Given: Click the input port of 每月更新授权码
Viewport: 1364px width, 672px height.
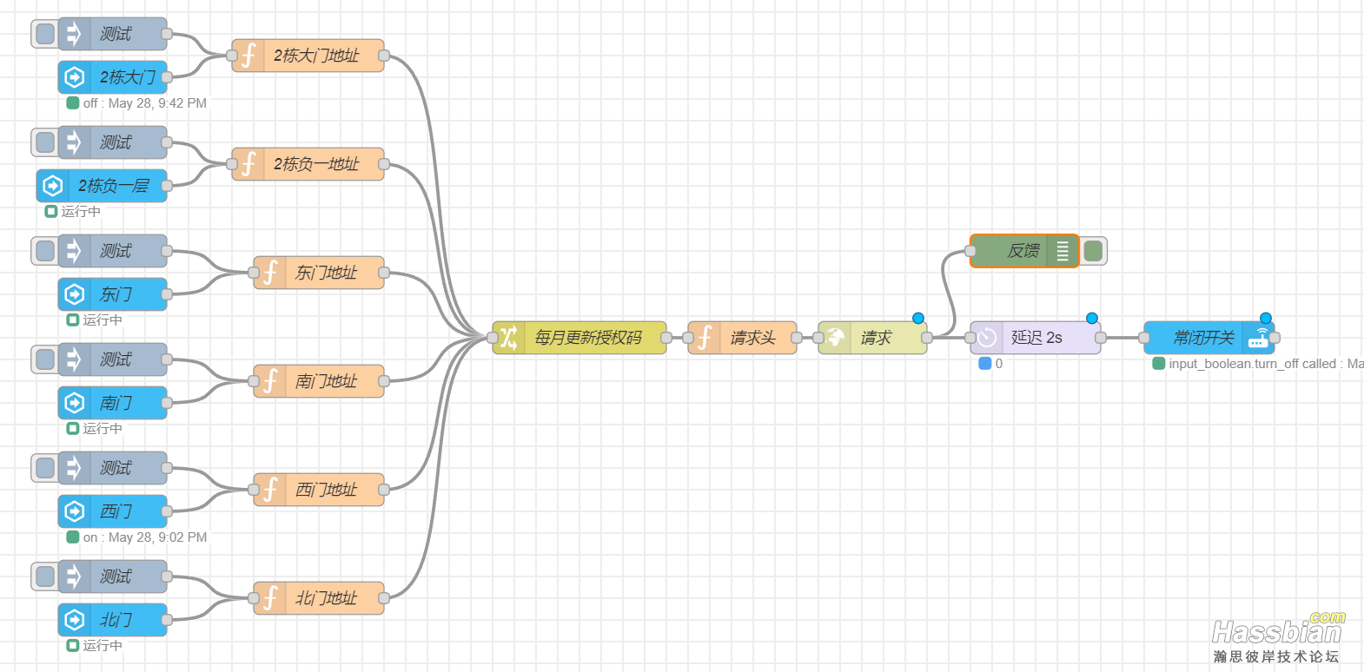Looking at the screenshot, I should coord(493,338).
